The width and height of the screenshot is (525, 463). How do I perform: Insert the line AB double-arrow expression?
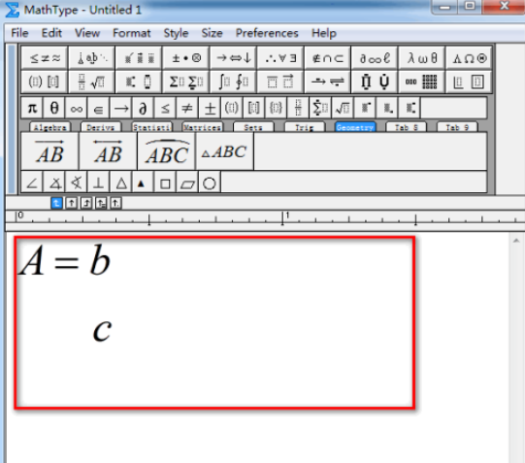click(108, 151)
